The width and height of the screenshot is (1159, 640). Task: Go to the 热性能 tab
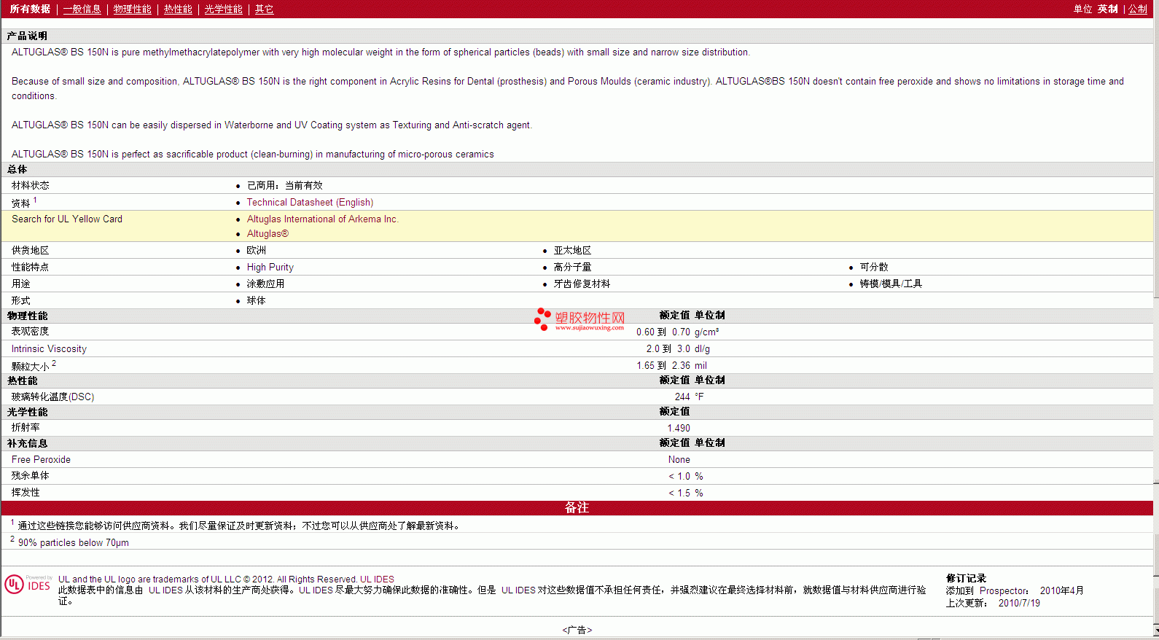click(178, 9)
